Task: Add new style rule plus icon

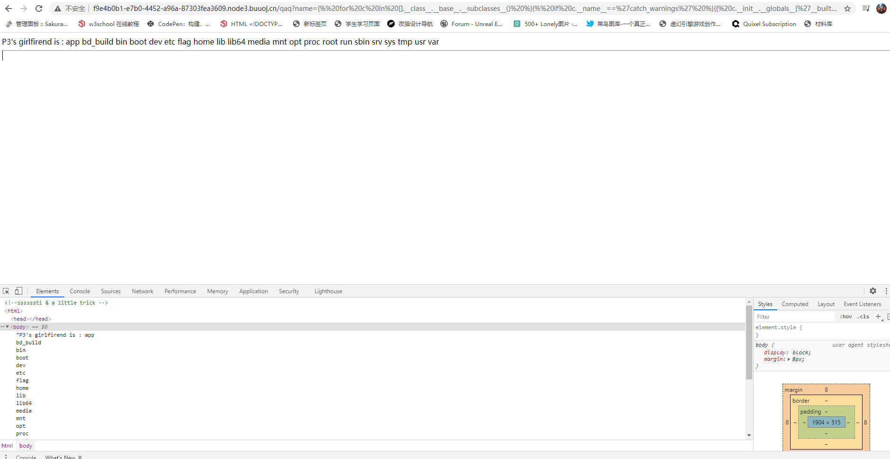Action: (x=878, y=316)
